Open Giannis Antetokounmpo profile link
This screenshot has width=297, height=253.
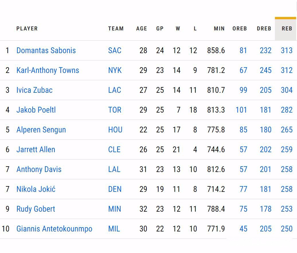54,229
